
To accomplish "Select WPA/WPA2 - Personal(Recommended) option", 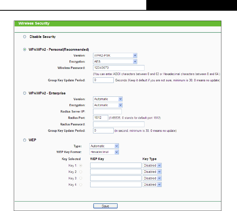I will [x=25, y=50].
